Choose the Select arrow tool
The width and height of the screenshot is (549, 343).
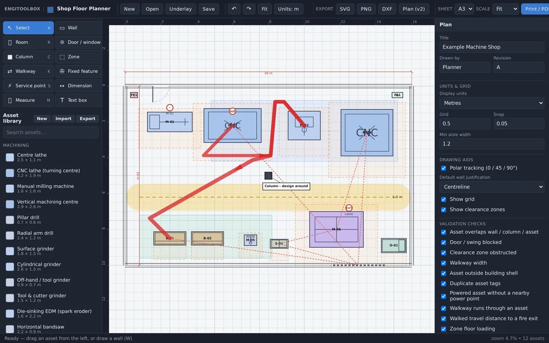(x=28, y=28)
